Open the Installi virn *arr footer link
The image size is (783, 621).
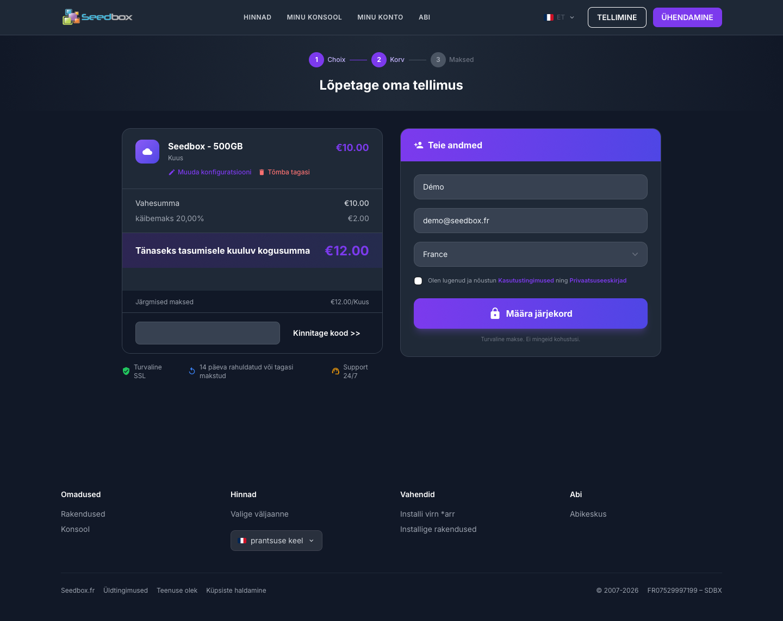(427, 514)
